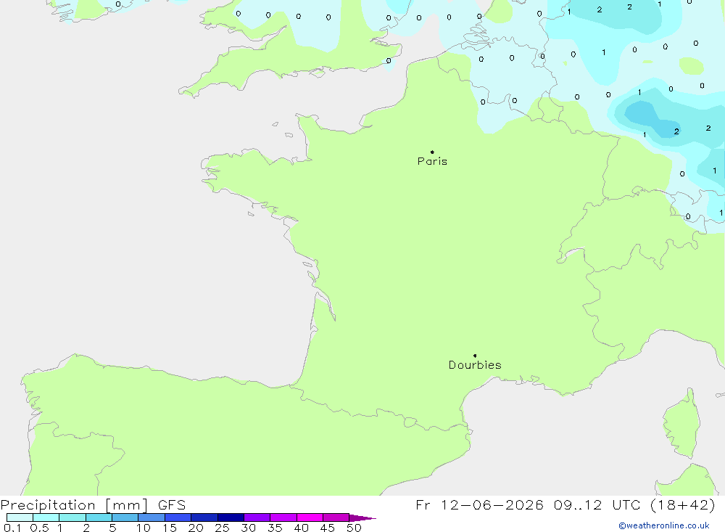Select the Dourbies location label
Viewport: 725px width, 532px height.
point(475,365)
